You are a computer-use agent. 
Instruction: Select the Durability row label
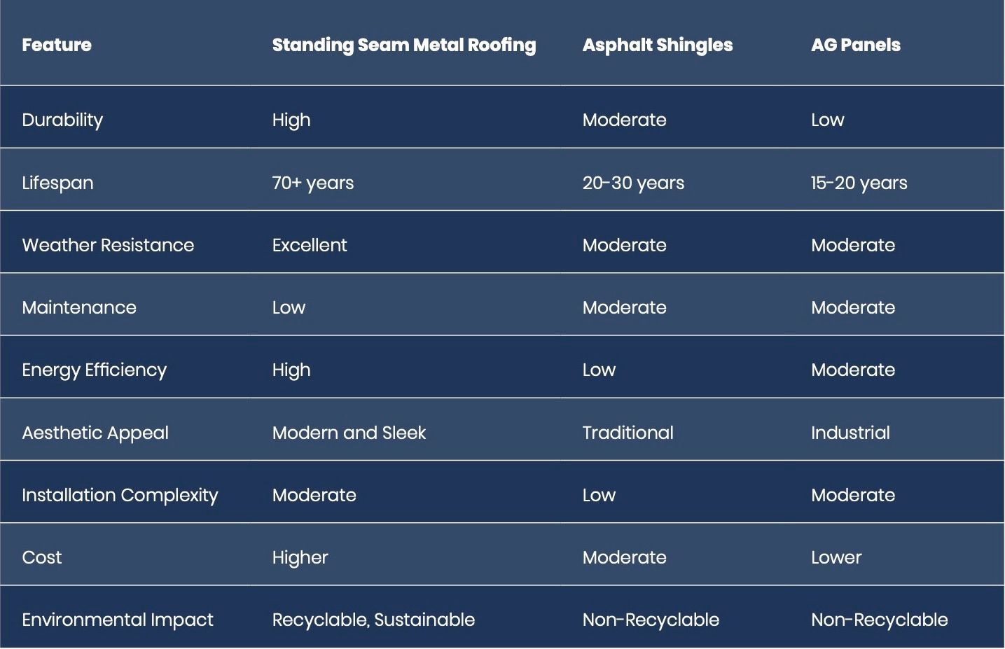point(62,120)
